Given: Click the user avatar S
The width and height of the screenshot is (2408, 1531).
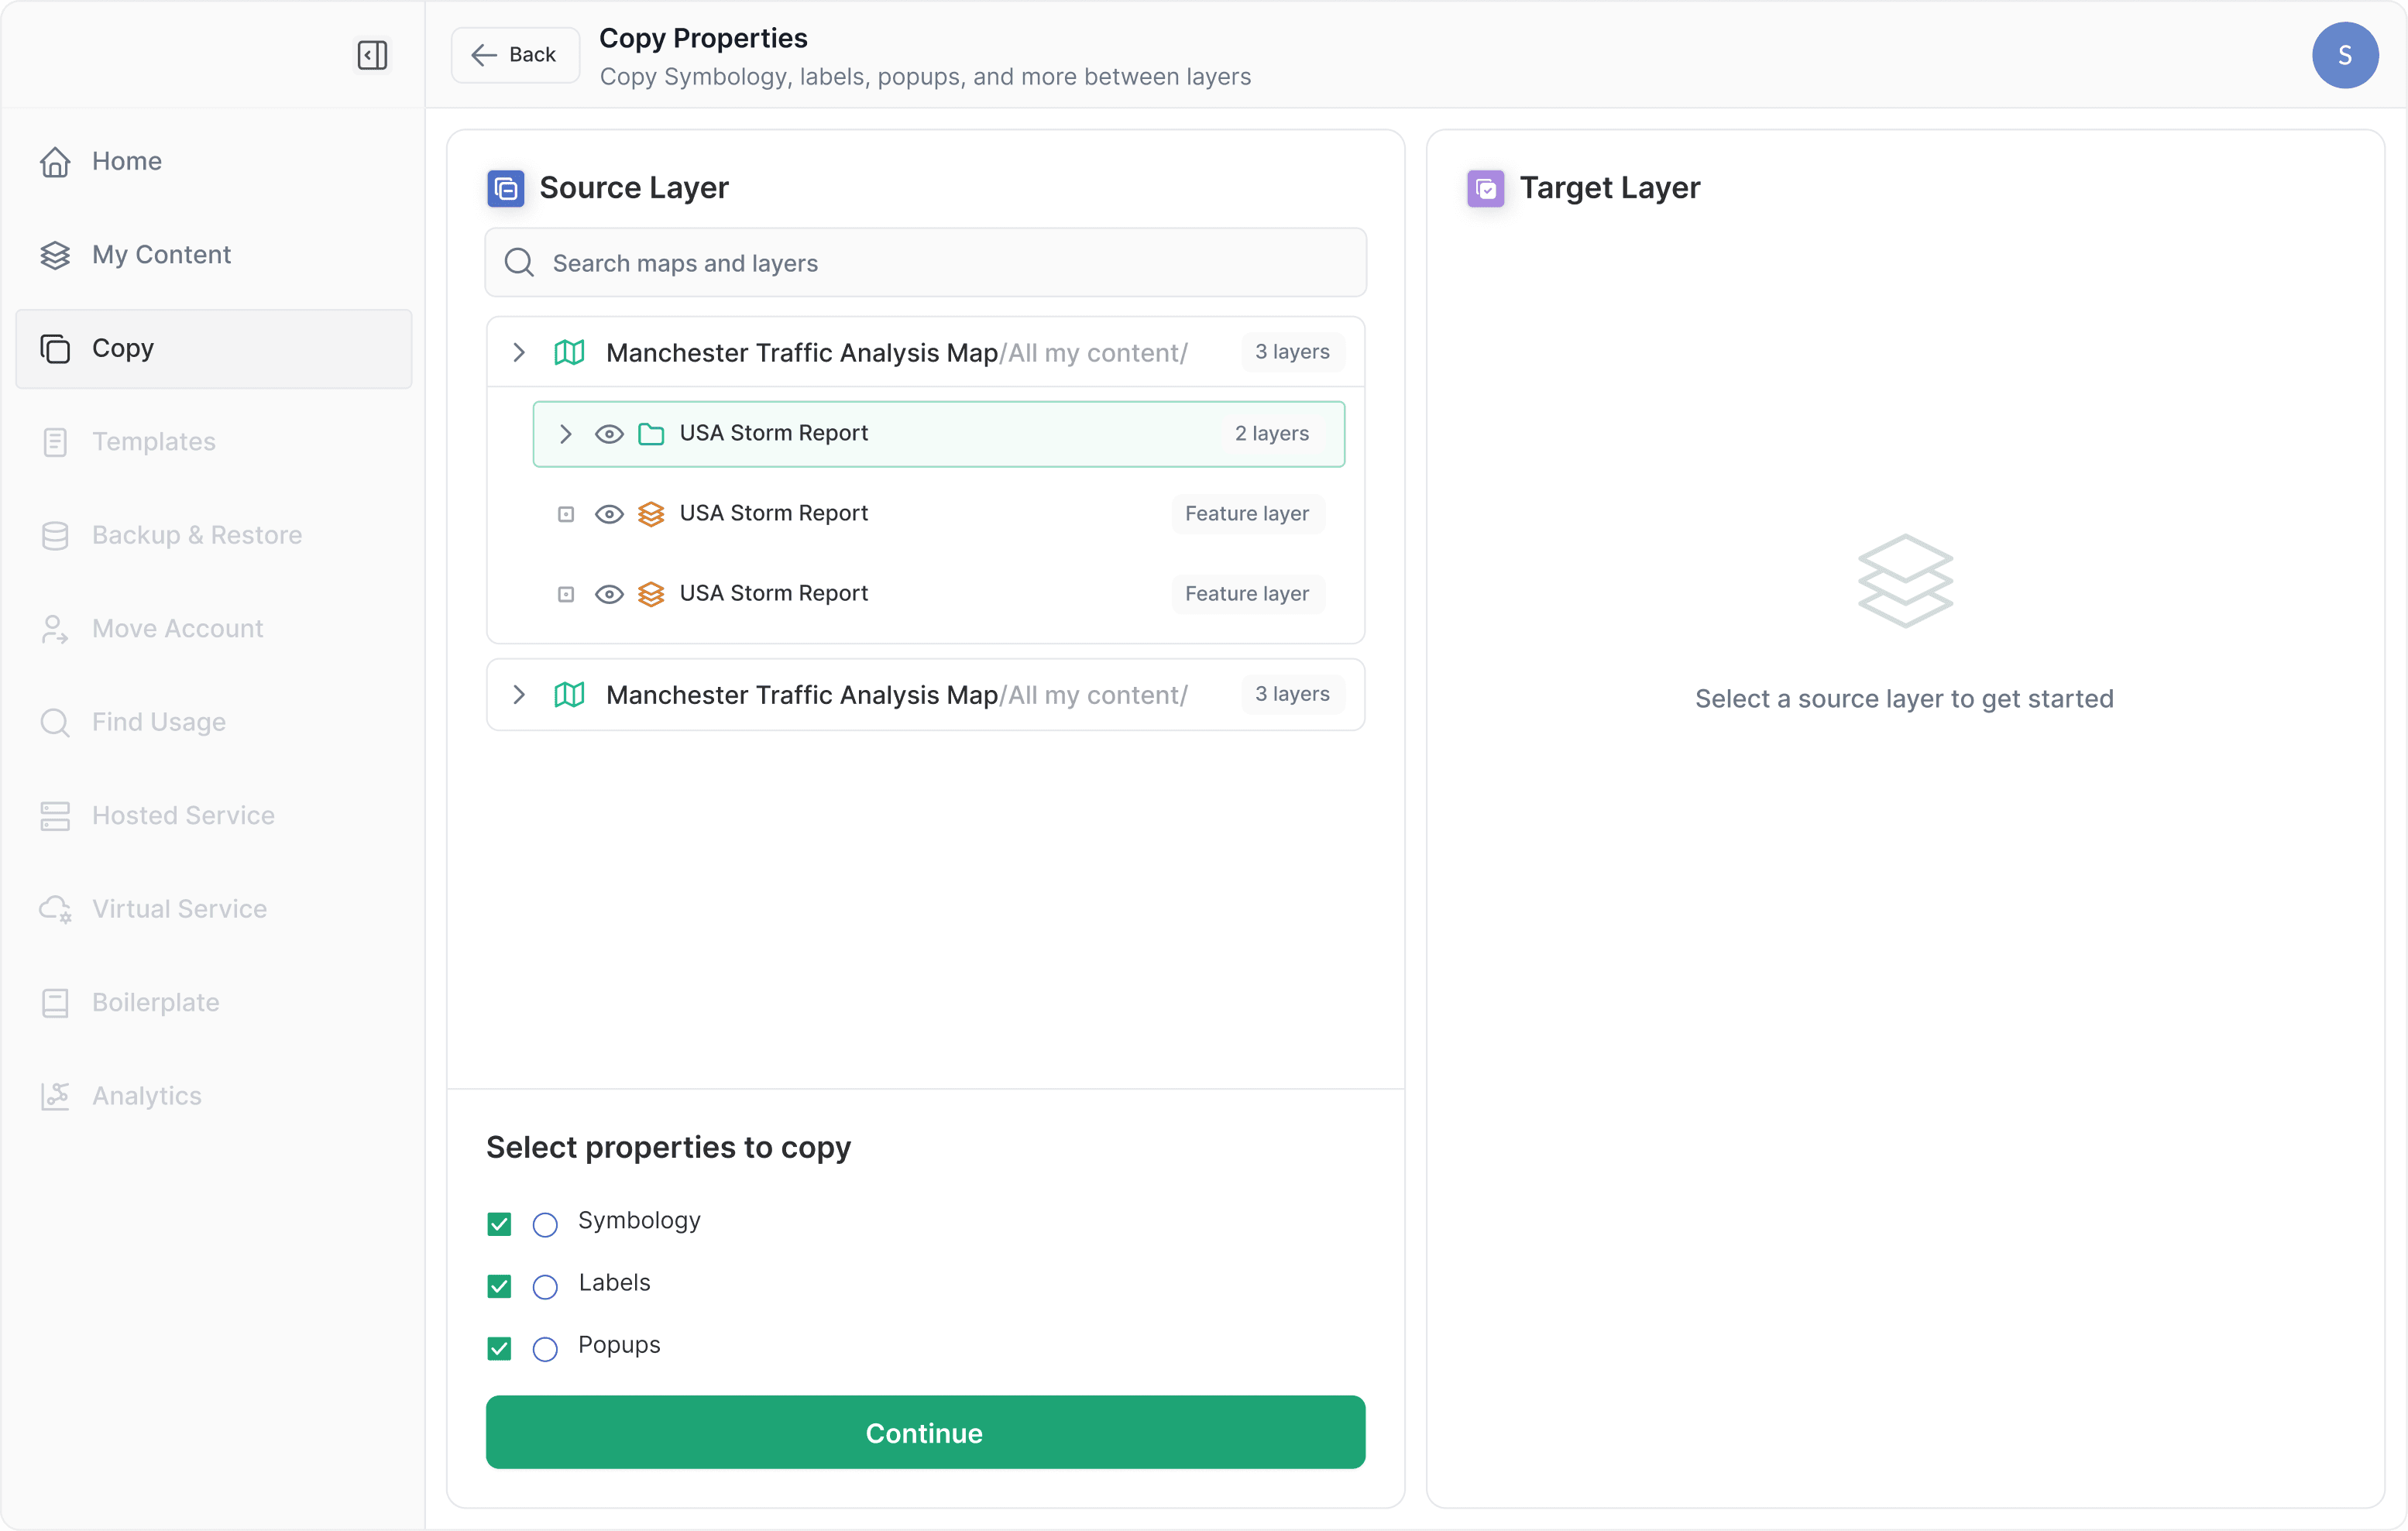Looking at the screenshot, I should click(x=2344, y=55).
